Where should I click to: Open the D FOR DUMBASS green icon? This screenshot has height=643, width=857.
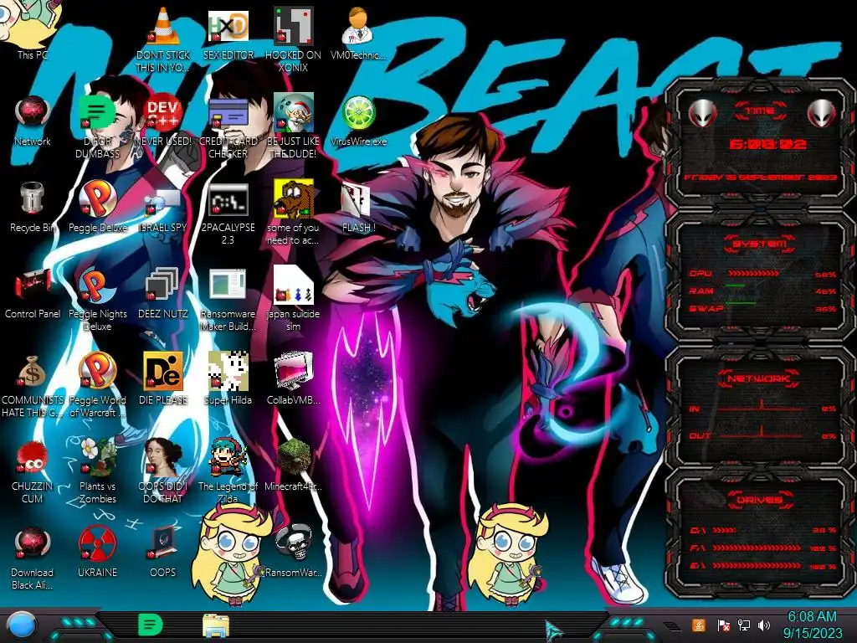97,113
